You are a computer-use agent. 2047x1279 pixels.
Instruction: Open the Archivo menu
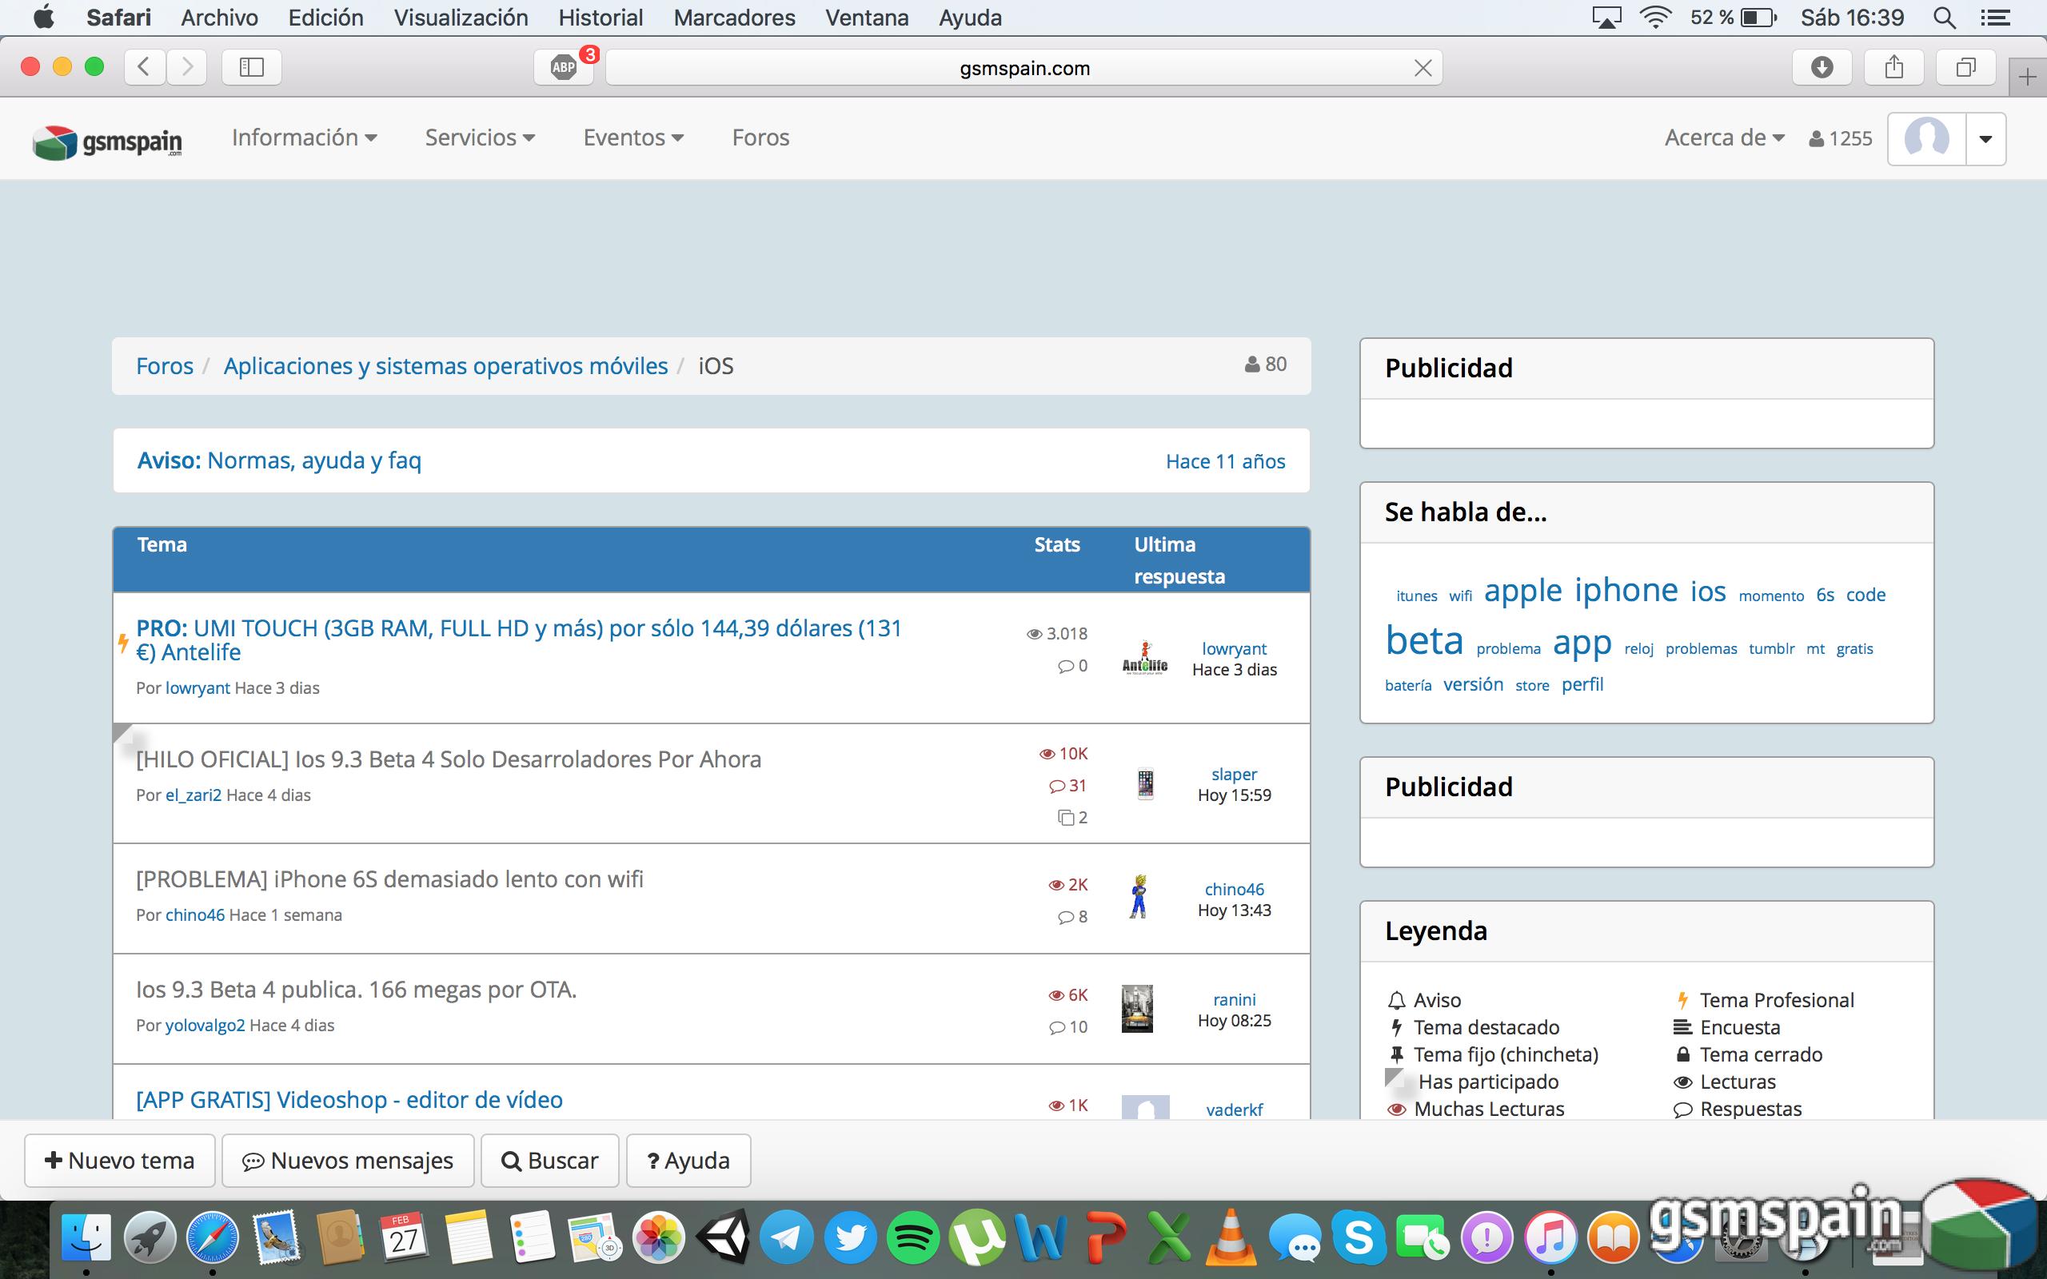pos(219,18)
